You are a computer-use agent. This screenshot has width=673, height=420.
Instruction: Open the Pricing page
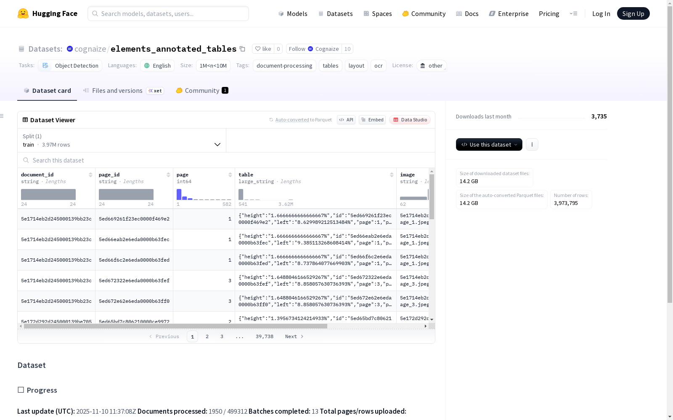coord(549,13)
